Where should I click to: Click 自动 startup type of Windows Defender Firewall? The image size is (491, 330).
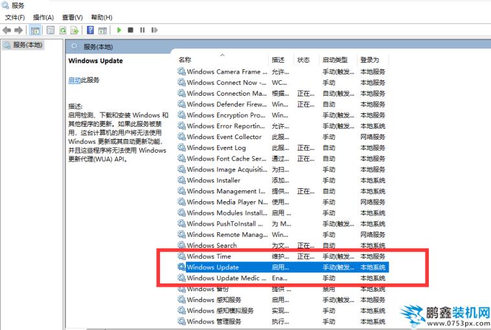click(329, 104)
